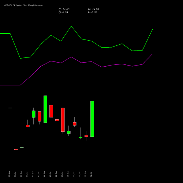Click the "23 Jun" date axis label
This screenshot has width=183, height=183.
(62, 174)
